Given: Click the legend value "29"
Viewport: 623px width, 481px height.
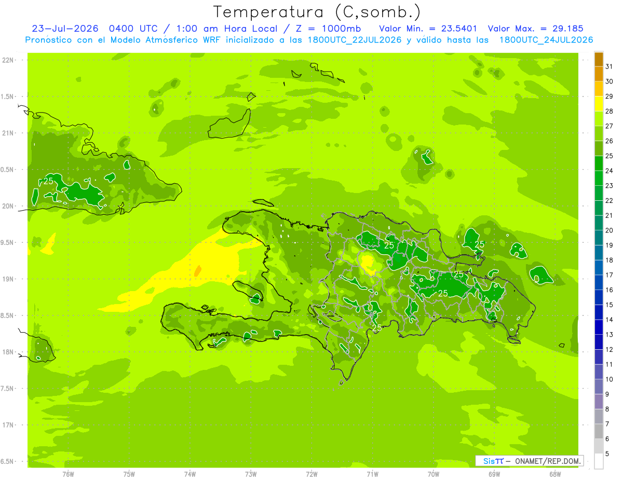Looking at the screenshot, I should tap(610, 96).
